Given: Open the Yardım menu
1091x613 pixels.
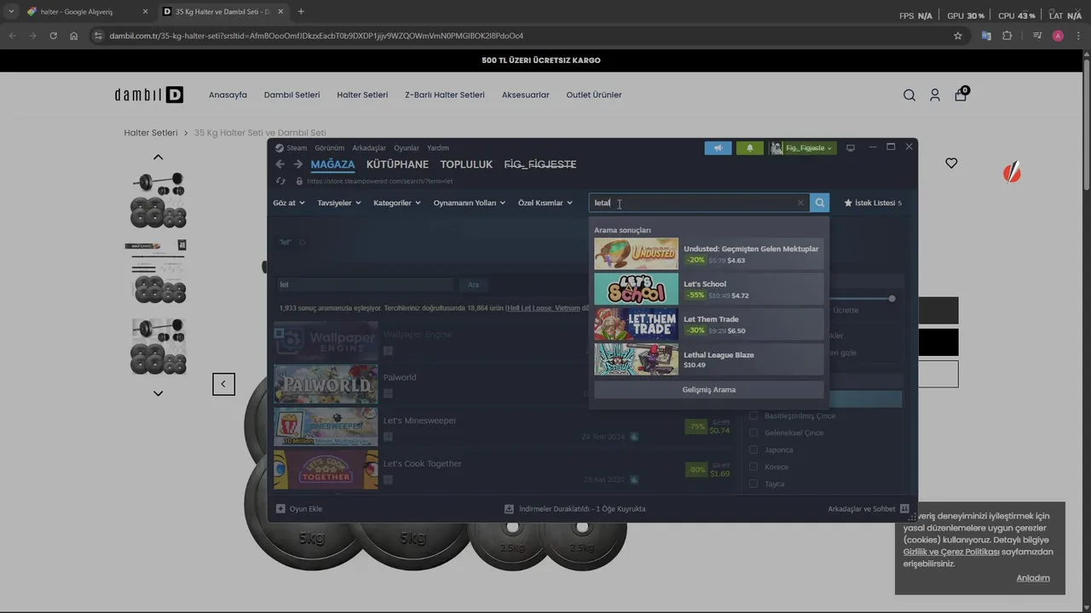Looking at the screenshot, I should pyautogui.click(x=437, y=148).
